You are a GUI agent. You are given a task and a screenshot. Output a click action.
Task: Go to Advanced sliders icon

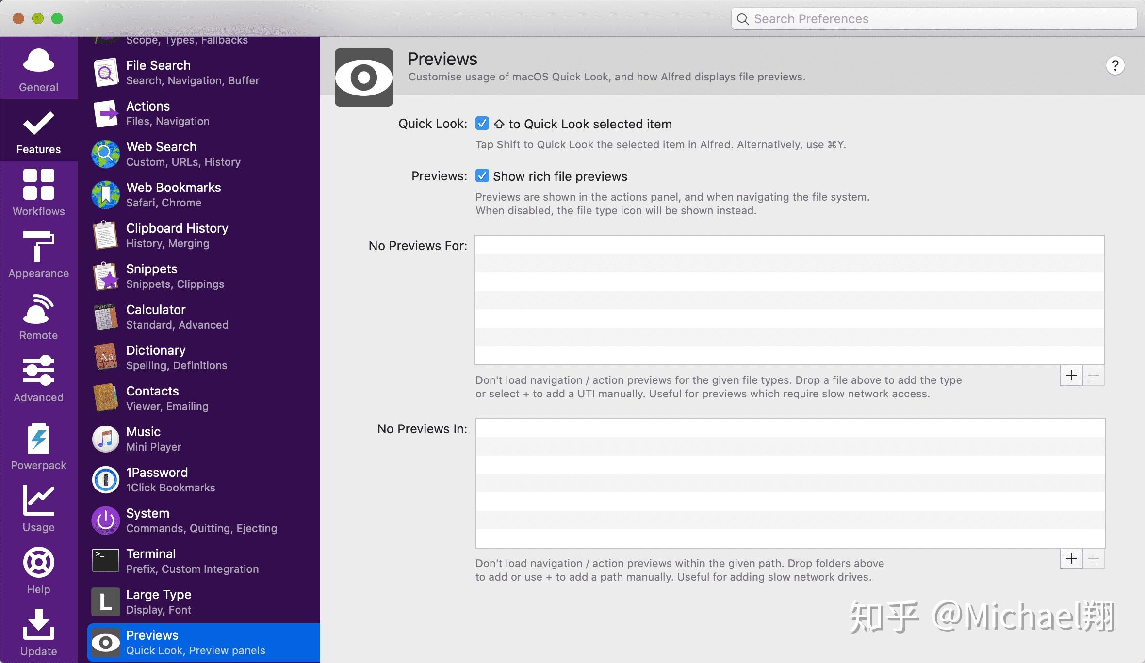38,371
